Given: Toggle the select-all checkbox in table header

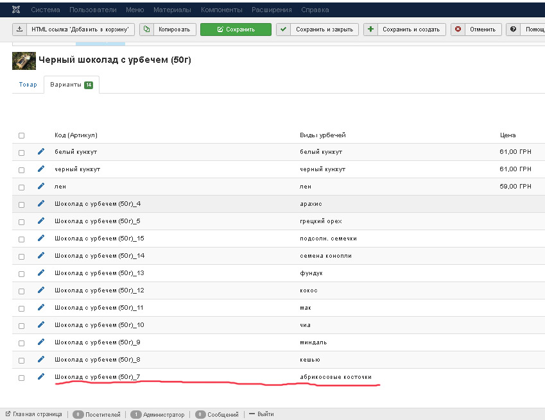Looking at the screenshot, I should click(x=22, y=135).
